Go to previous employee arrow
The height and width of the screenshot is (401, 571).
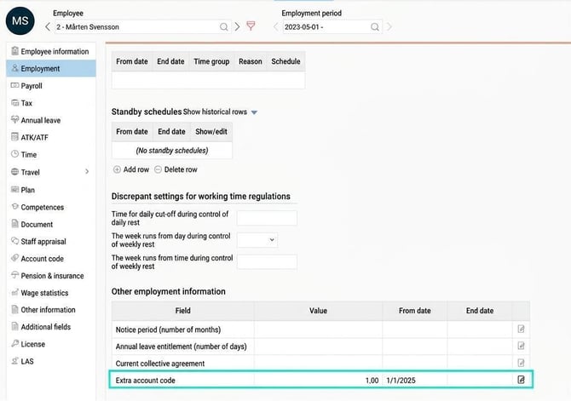pos(48,27)
